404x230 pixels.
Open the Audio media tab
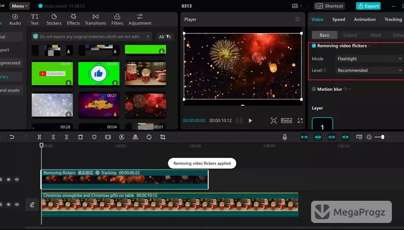(x=15, y=20)
